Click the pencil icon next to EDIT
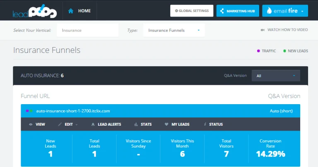 point(60,124)
